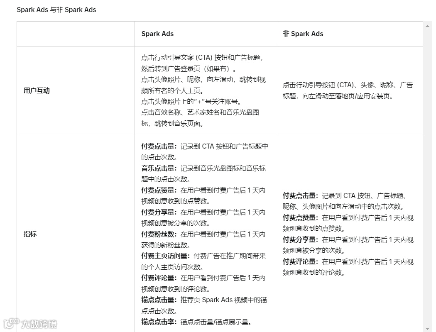Click '付费分享量:' in the 非 Spark Ads column
This screenshot has height=332, width=436.
301,239
